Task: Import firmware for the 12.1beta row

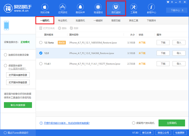Action: [179, 43]
